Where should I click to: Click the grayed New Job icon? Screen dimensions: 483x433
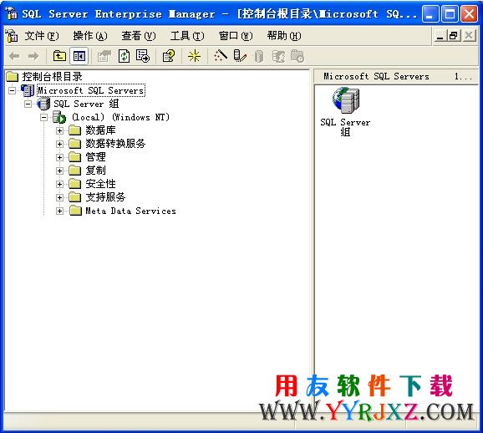tap(297, 56)
